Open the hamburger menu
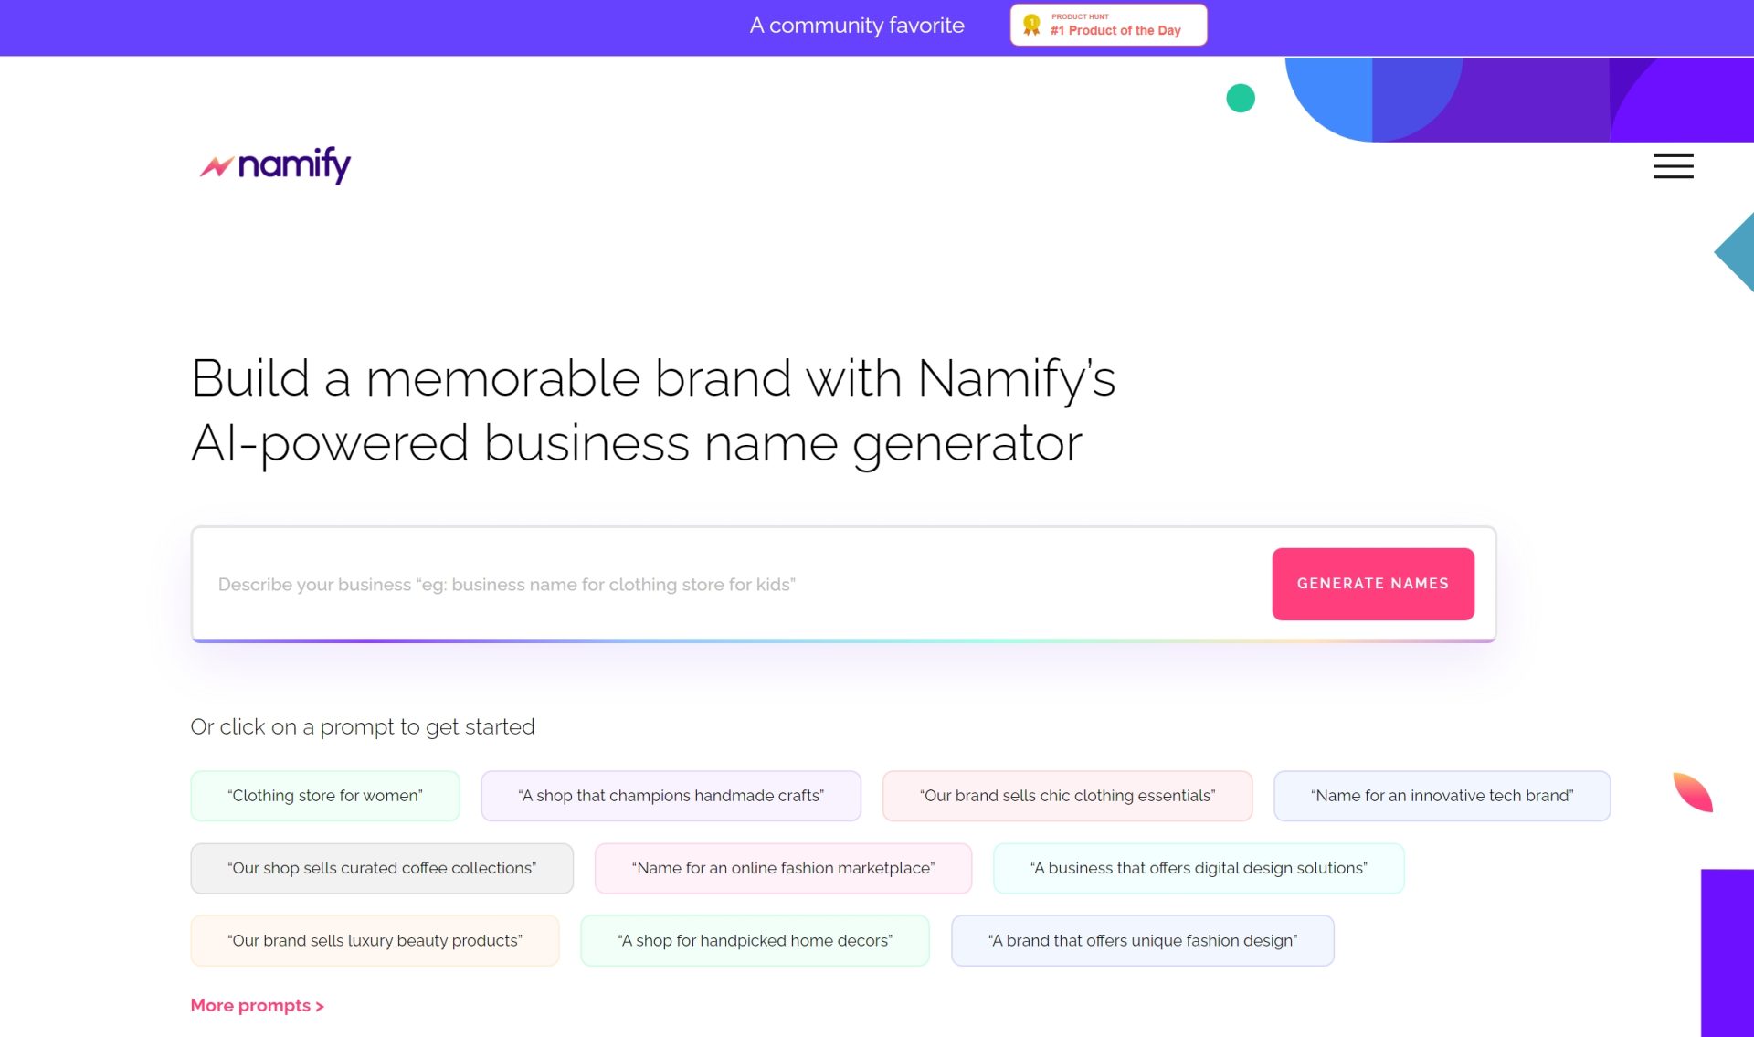 [x=1673, y=166]
